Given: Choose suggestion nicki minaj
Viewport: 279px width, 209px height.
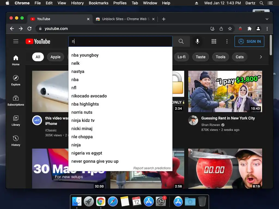Looking at the screenshot, I should (120, 129).
